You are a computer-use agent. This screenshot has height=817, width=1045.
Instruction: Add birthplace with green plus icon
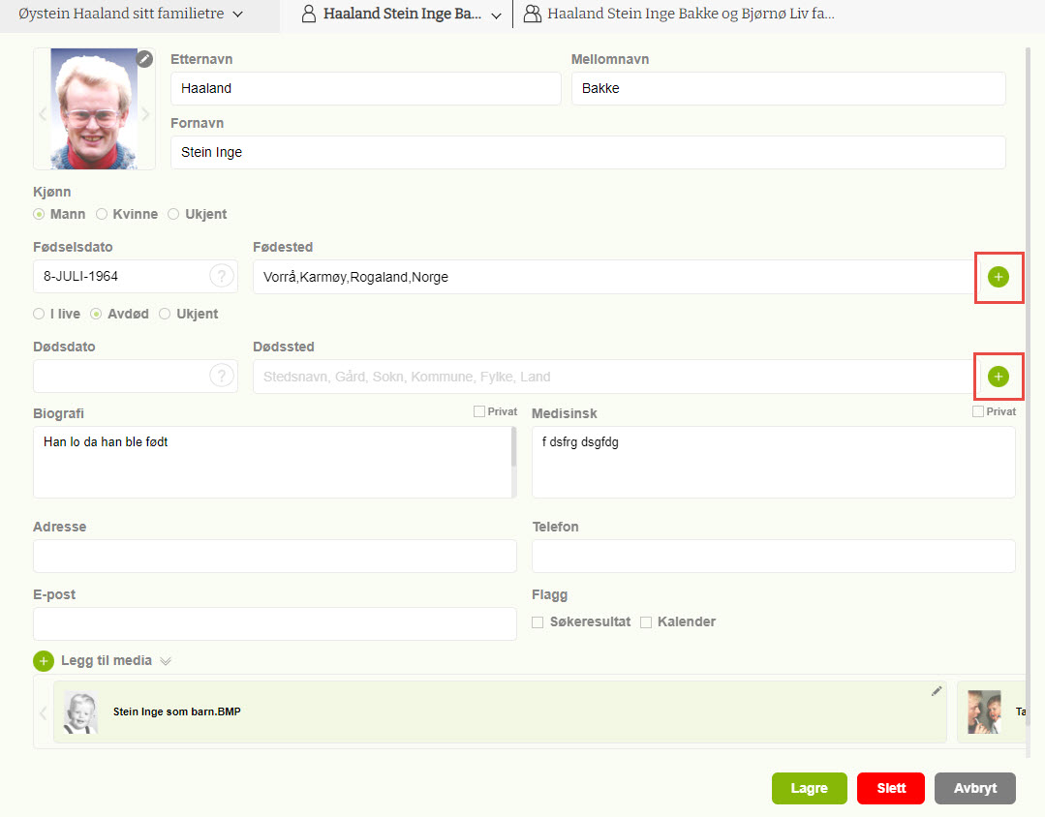coord(998,277)
